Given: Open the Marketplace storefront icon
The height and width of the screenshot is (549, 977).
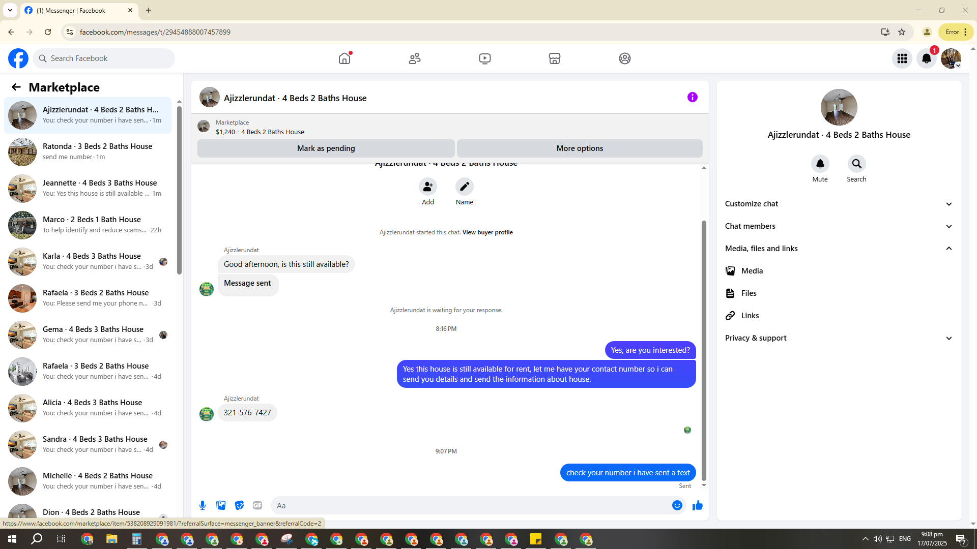Looking at the screenshot, I should [555, 58].
